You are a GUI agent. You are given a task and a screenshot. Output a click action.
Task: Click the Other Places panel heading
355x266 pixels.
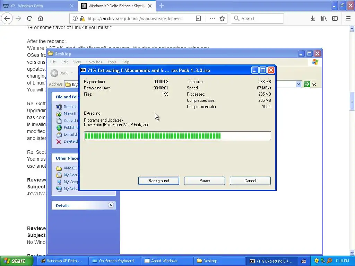coord(67,158)
